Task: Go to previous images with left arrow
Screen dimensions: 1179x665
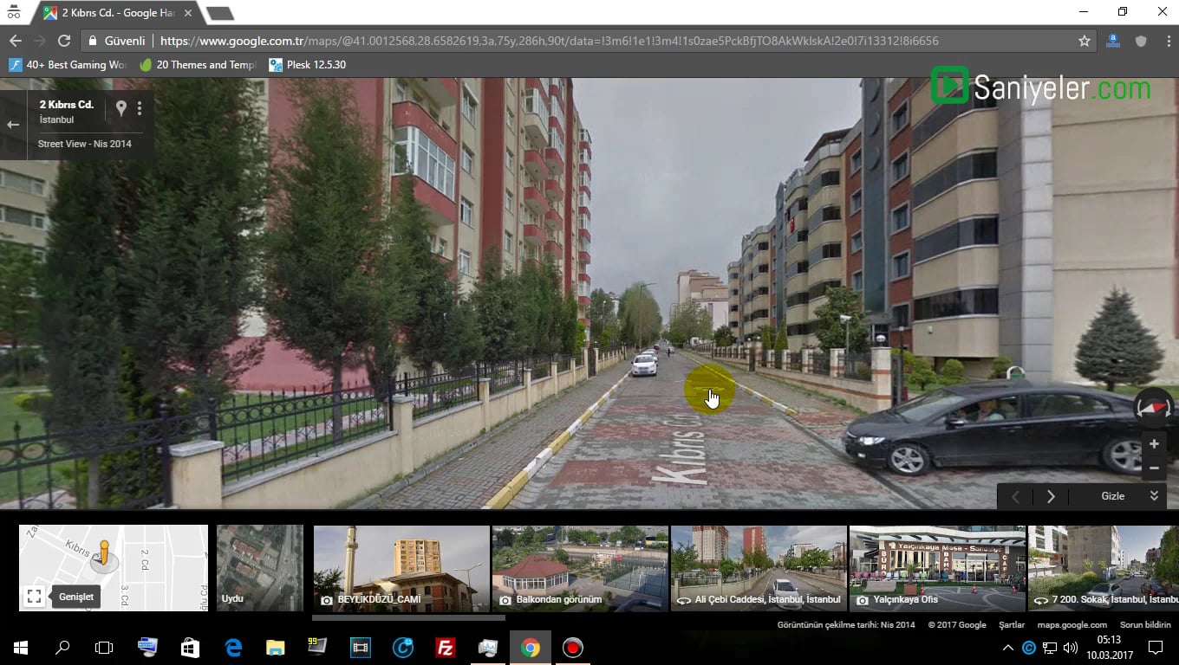Action: click(1015, 496)
